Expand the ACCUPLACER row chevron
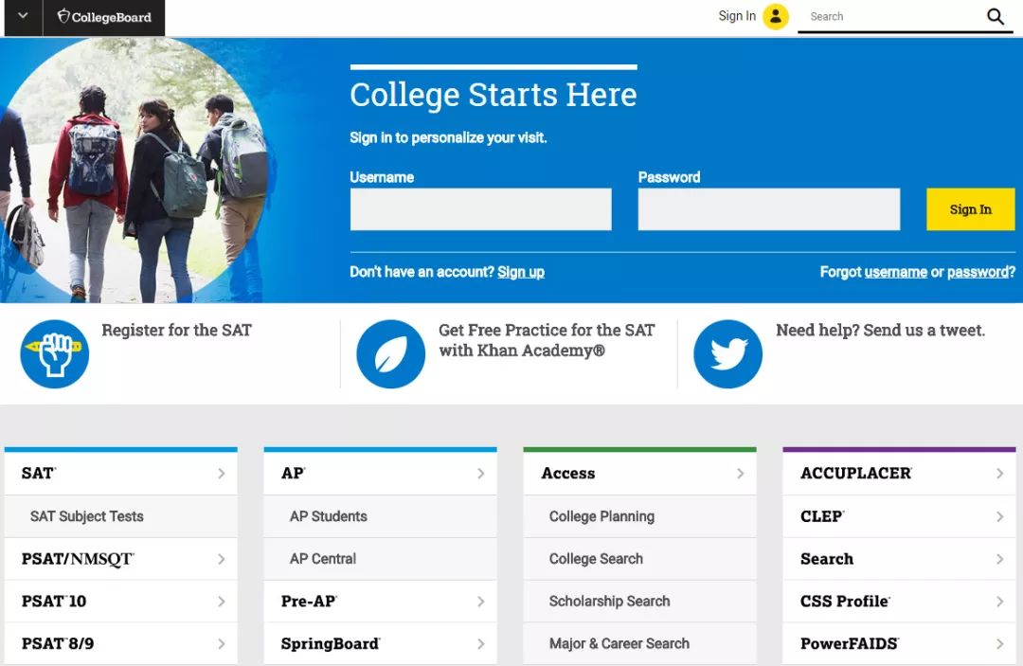 click(999, 474)
